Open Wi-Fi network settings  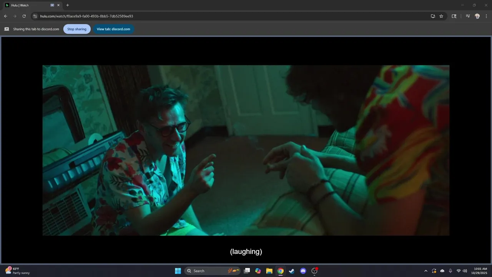[459, 271]
